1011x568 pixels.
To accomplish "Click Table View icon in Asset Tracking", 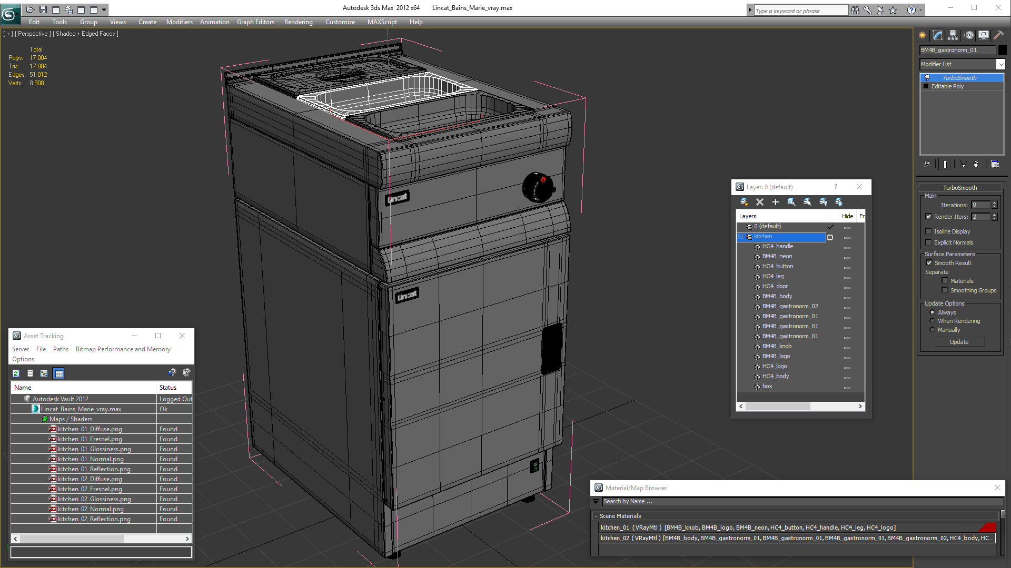I will (59, 373).
